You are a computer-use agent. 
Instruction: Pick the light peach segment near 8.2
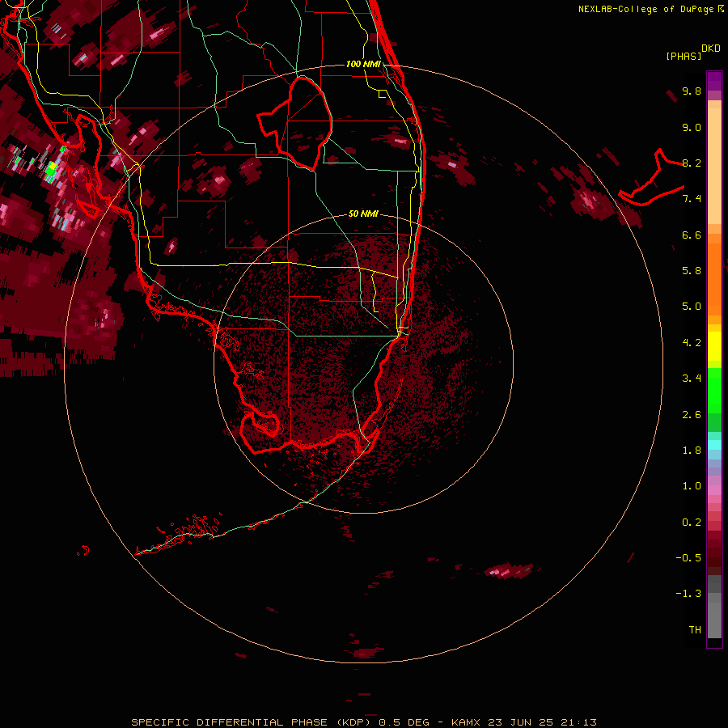(x=714, y=166)
